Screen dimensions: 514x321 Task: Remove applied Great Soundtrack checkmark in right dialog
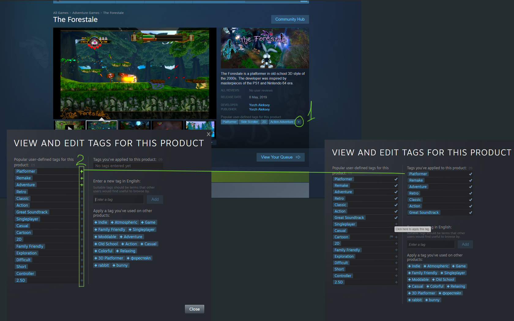[x=471, y=212]
